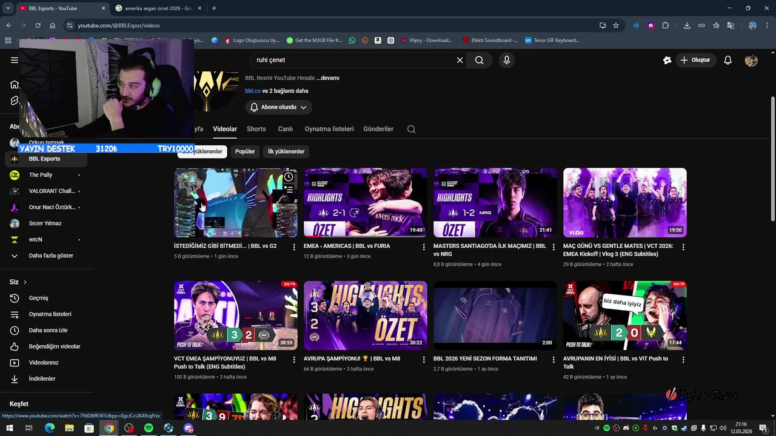
Task: Play the EMEA › AMERICAS BBL vs FURIA thumbnail
Action: tap(366, 203)
